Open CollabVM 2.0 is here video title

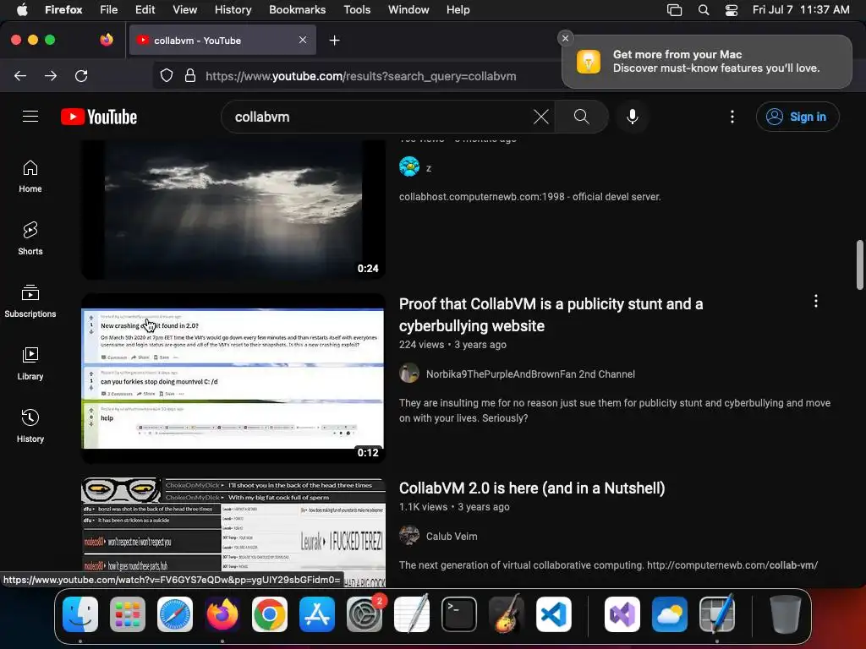[532, 488]
